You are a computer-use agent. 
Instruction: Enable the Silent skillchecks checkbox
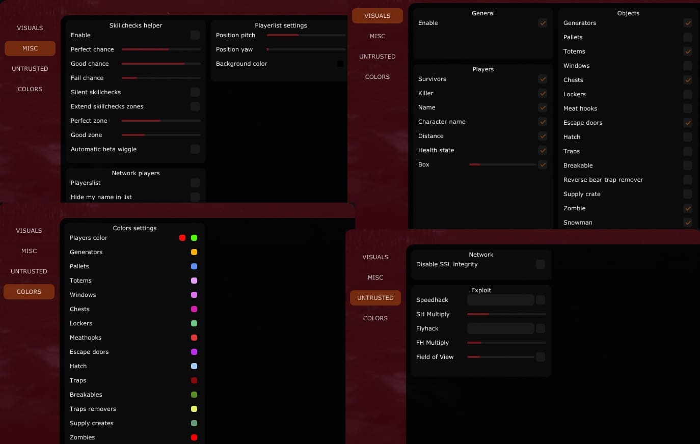pyautogui.click(x=195, y=92)
